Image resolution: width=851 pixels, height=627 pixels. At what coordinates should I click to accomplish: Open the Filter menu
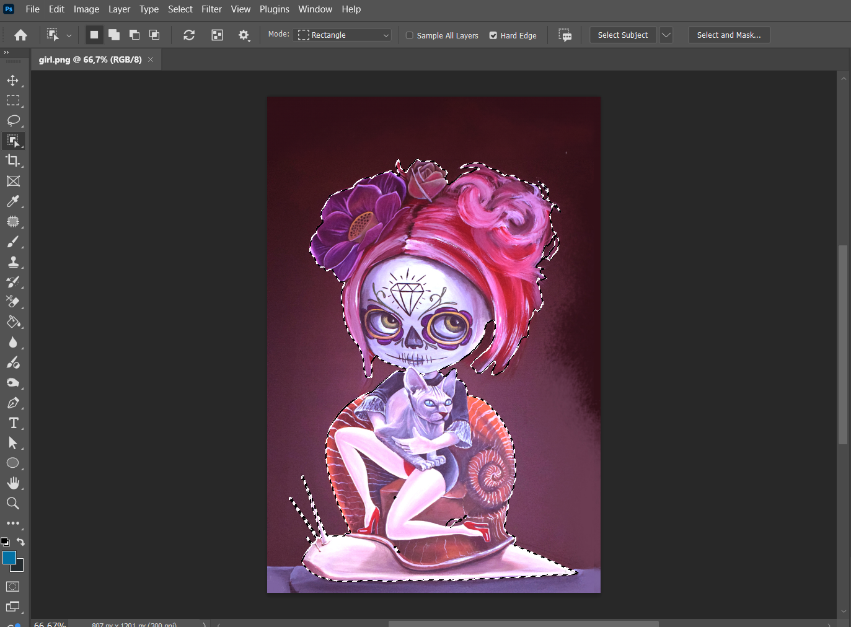211,9
